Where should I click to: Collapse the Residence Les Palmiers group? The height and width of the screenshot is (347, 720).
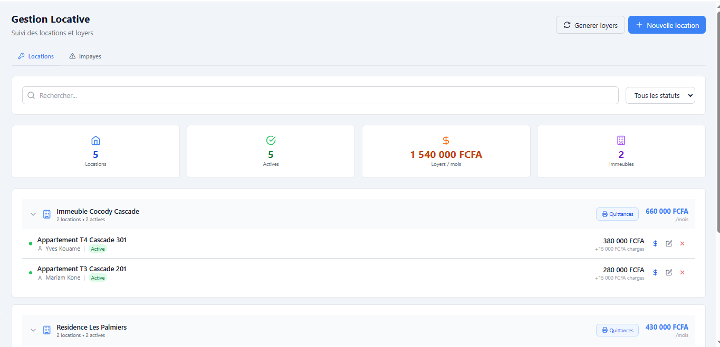pos(33,330)
